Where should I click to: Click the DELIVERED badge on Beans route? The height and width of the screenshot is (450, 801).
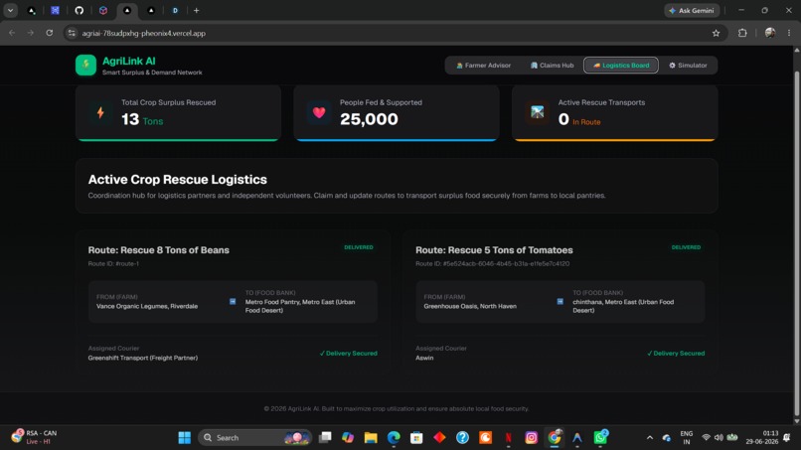[359, 247]
